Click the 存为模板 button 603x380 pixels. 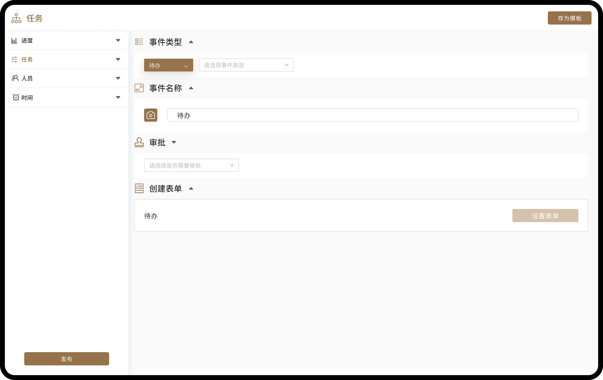pyautogui.click(x=569, y=18)
